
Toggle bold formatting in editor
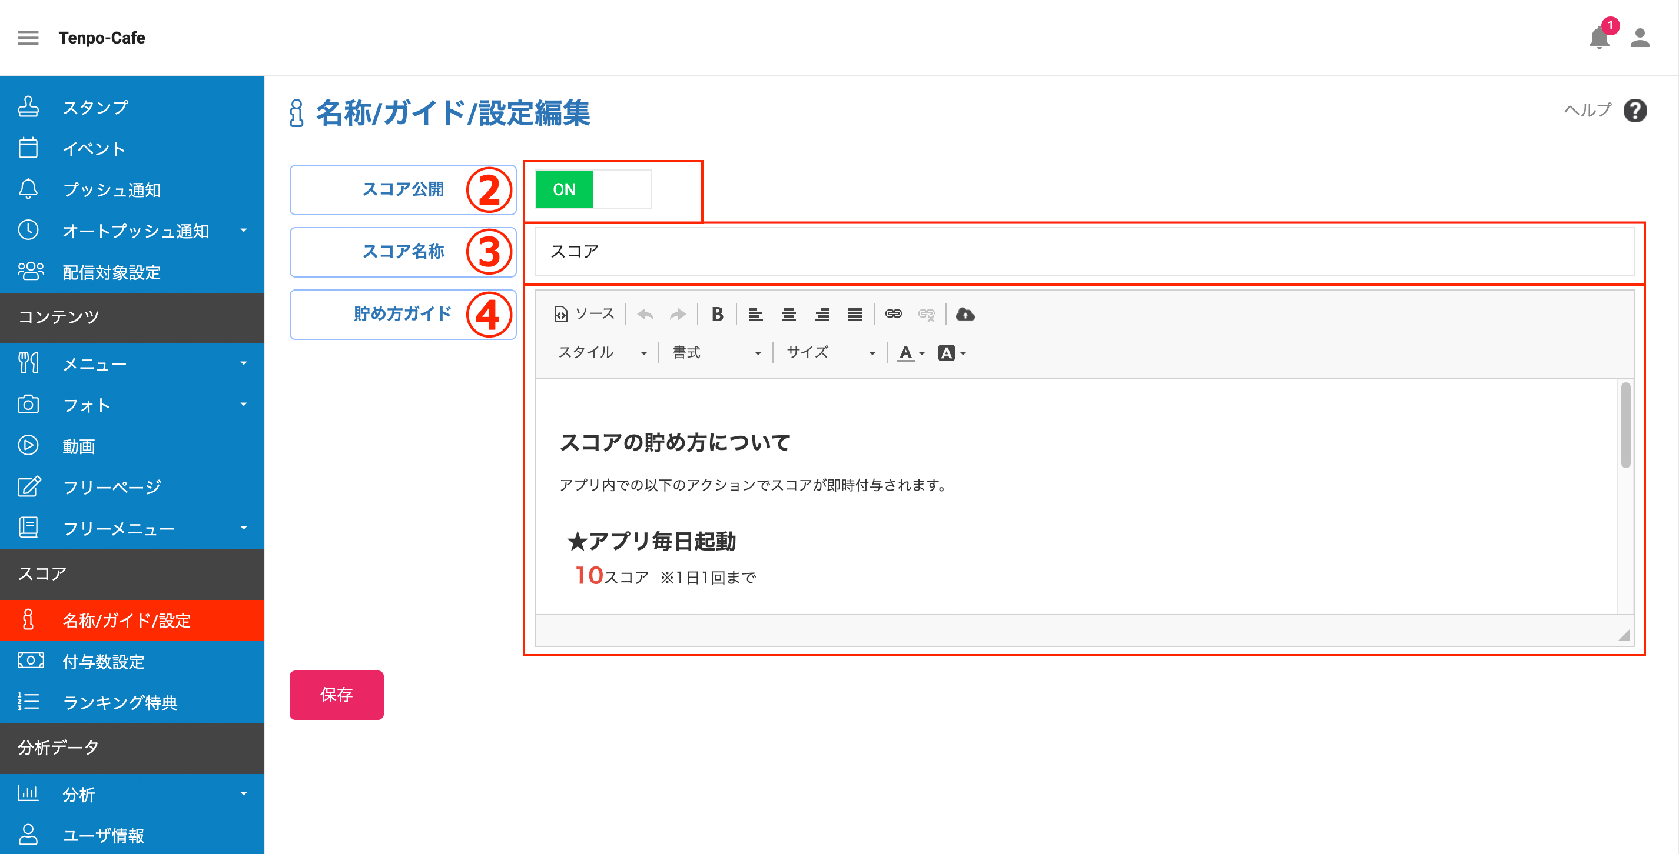point(717,315)
